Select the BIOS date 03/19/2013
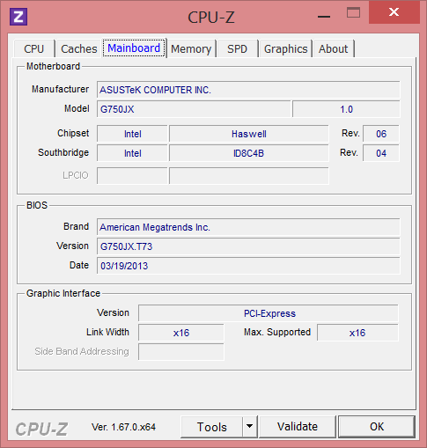 pos(248,266)
